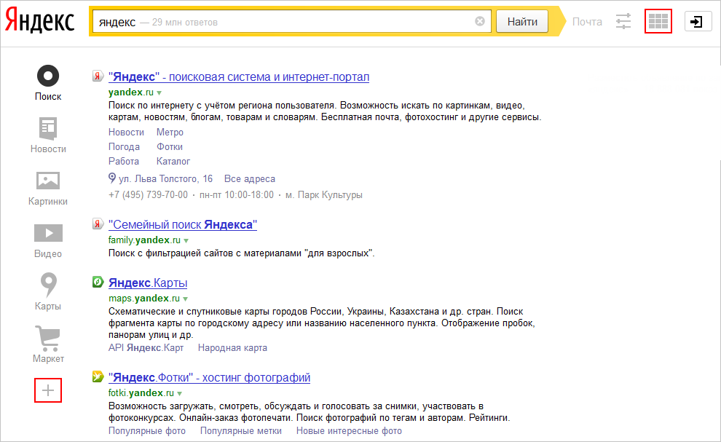Open the Яндекс.Карты result title

point(148,283)
